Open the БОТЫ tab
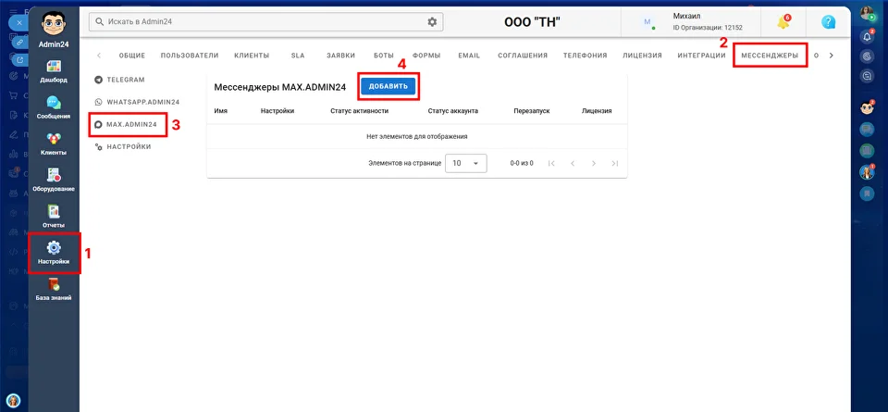Image resolution: width=888 pixels, height=412 pixels. click(384, 56)
